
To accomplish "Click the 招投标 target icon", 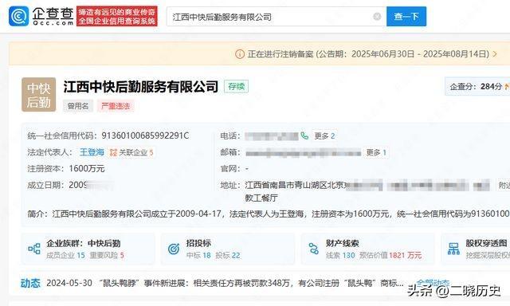I will tap(174, 249).
